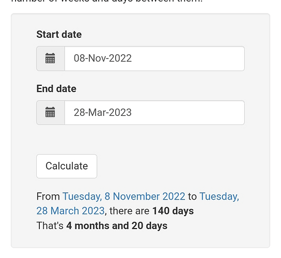281x258 pixels.
Task: Click the That's text in the result
Action: 50,225
